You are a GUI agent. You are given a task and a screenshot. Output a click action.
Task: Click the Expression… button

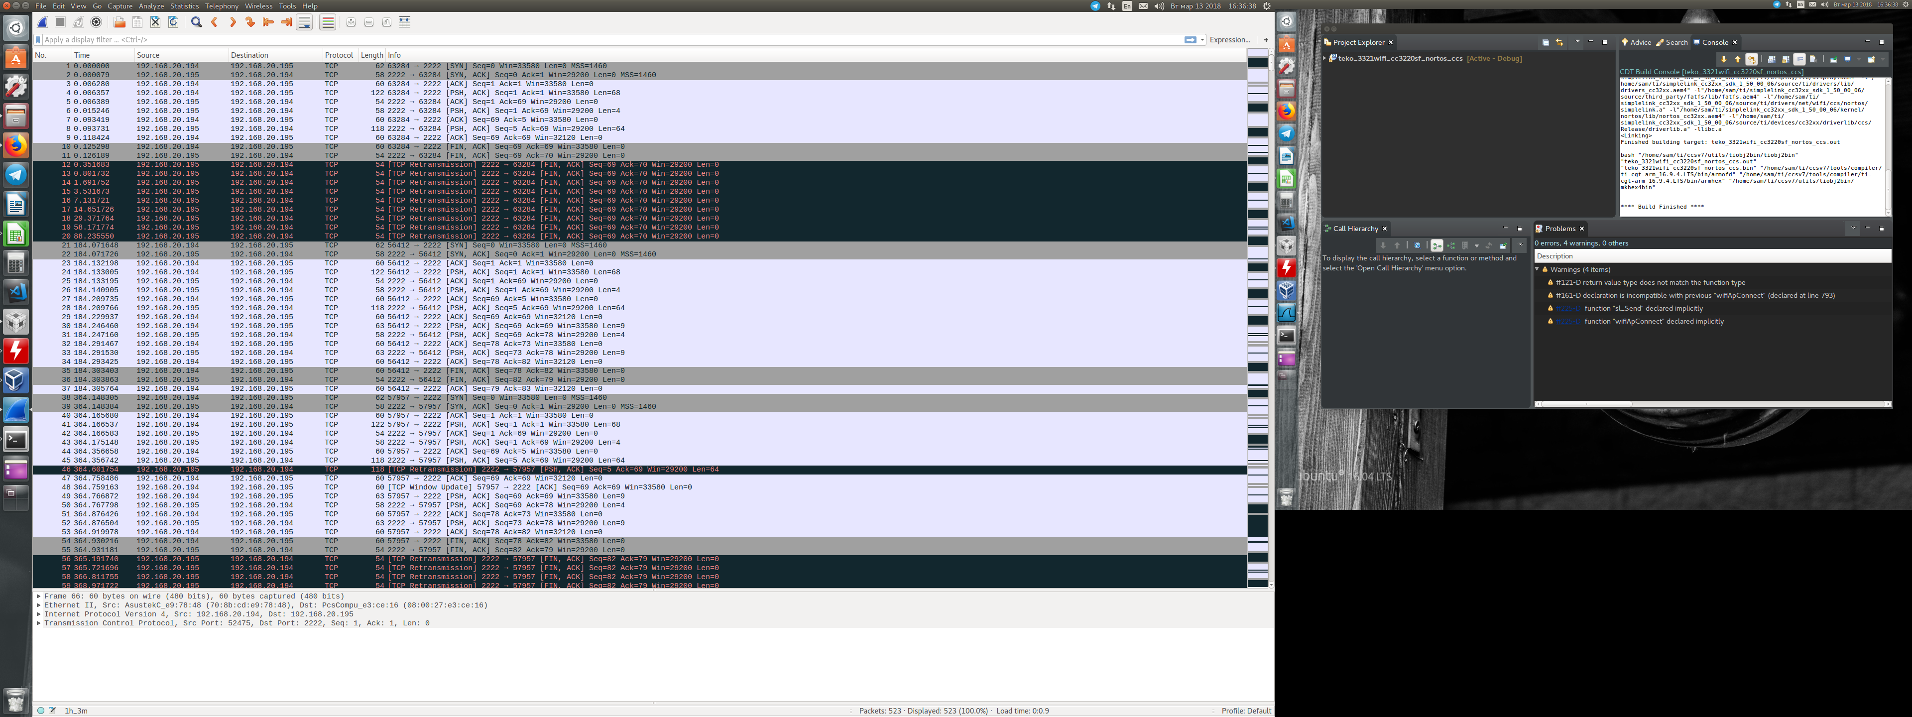point(1229,39)
